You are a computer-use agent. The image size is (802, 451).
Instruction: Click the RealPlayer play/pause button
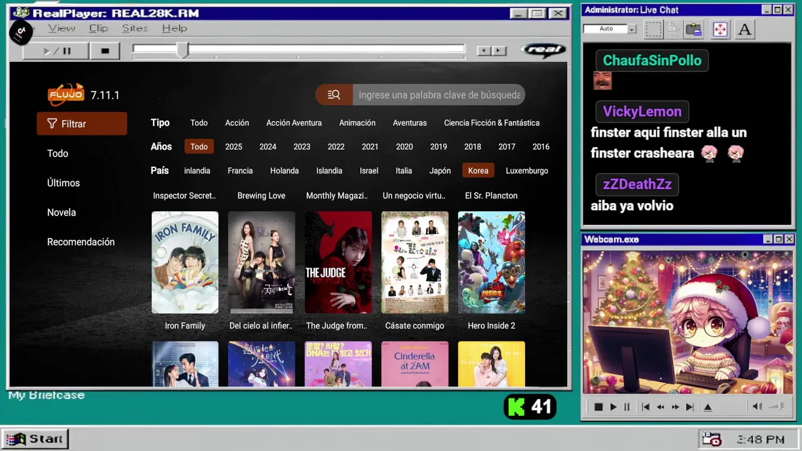pyautogui.click(x=57, y=51)
